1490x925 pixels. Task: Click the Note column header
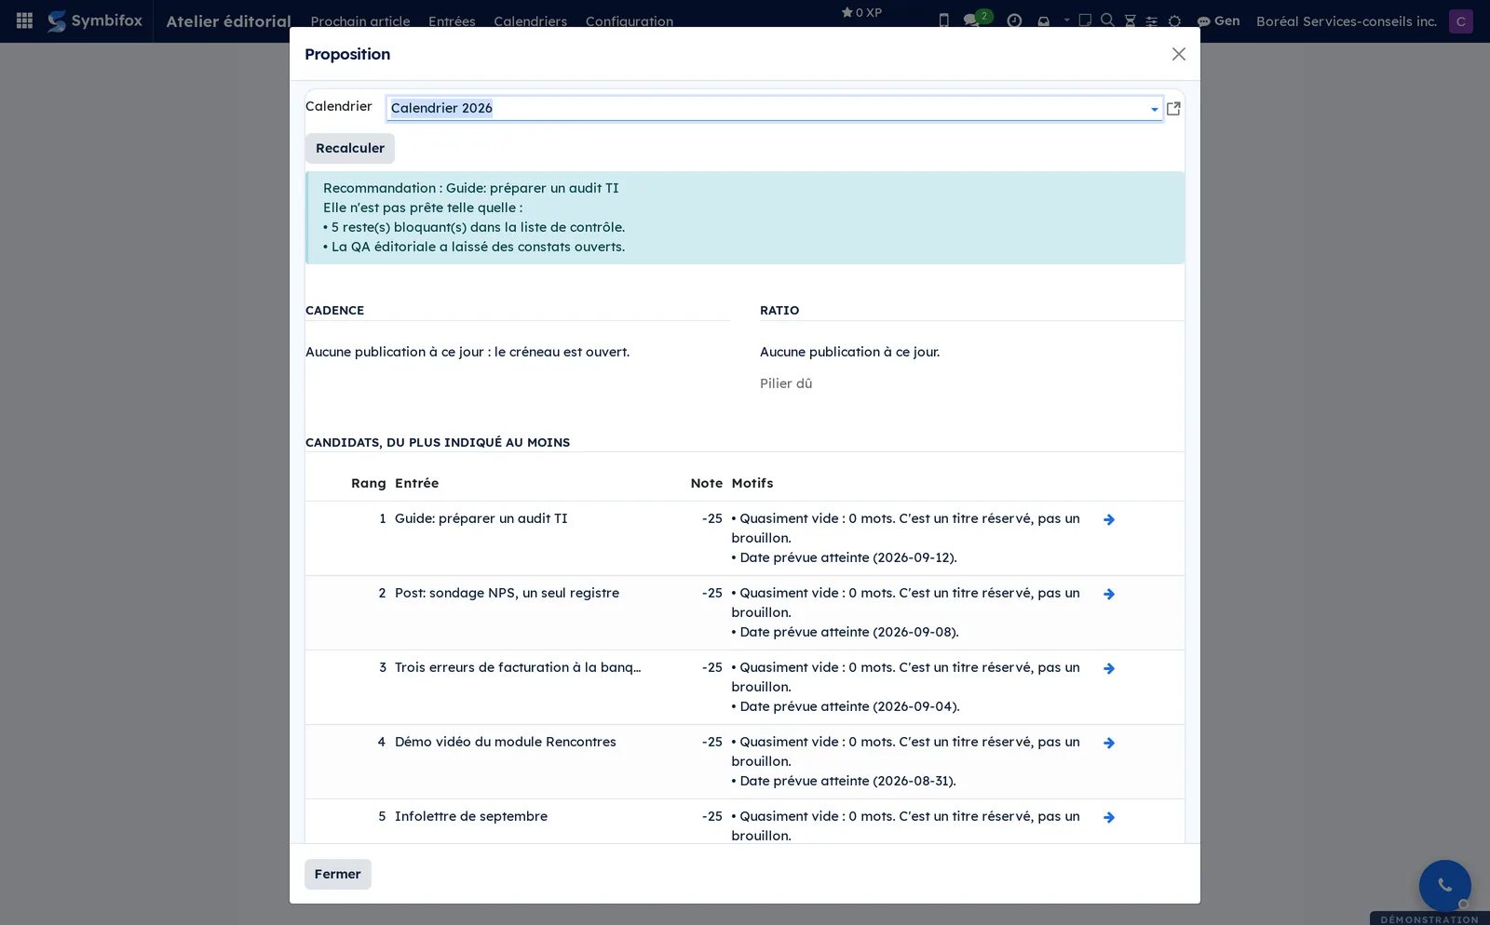coord(706,483)
